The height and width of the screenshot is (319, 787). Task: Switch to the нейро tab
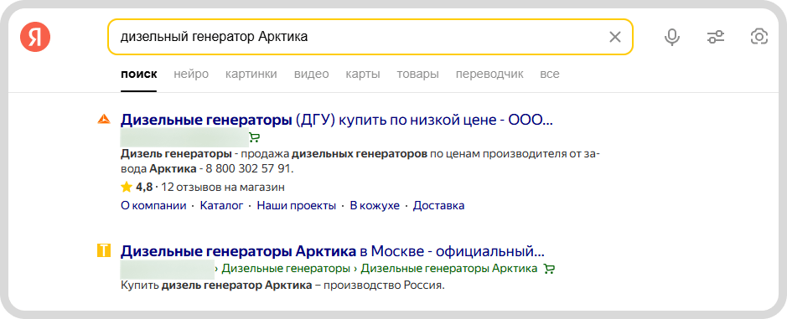(191, 75)
